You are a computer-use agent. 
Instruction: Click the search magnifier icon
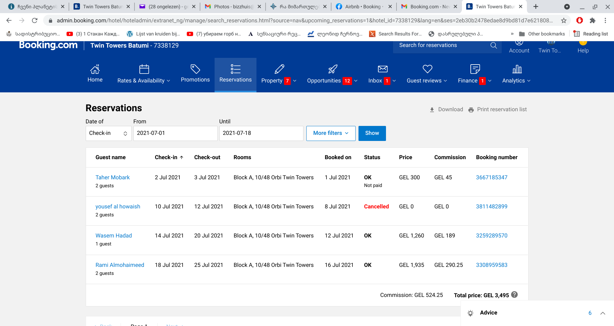pos(493,45)
